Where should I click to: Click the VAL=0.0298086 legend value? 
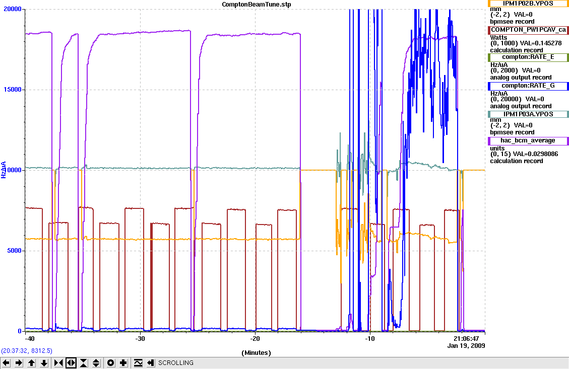(536, 154)
